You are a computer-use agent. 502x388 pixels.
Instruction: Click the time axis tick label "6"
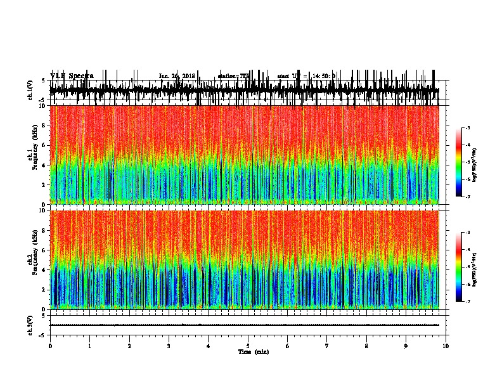[288, 346]
